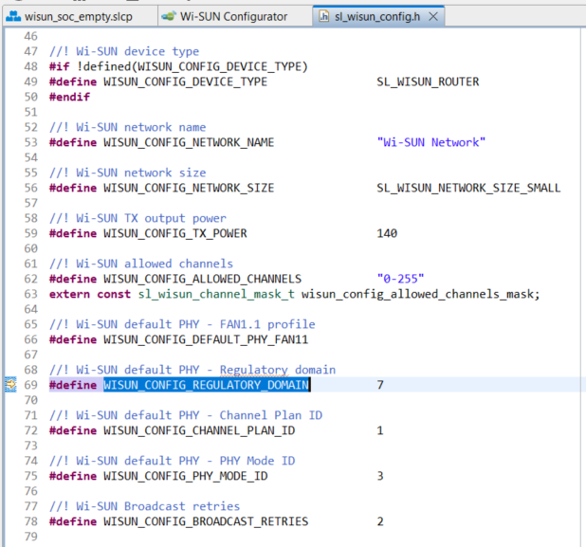The height and width of the screenshot is (547, 586).
Task: Click on SL_WISUN_ROUTER device type value
Action: 427,82
